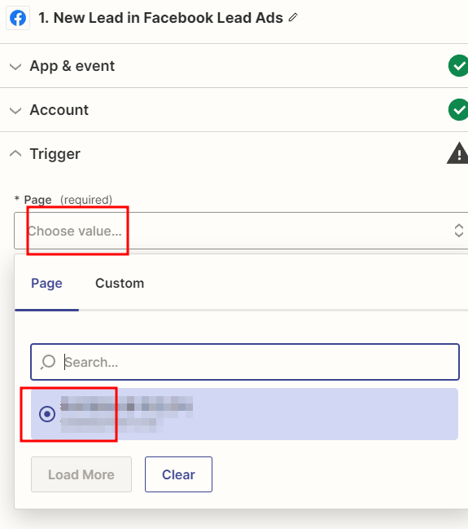This screenshot has height=529, width=468.
Task: Edit step name with pencil icon
Action: click(293, 18)
